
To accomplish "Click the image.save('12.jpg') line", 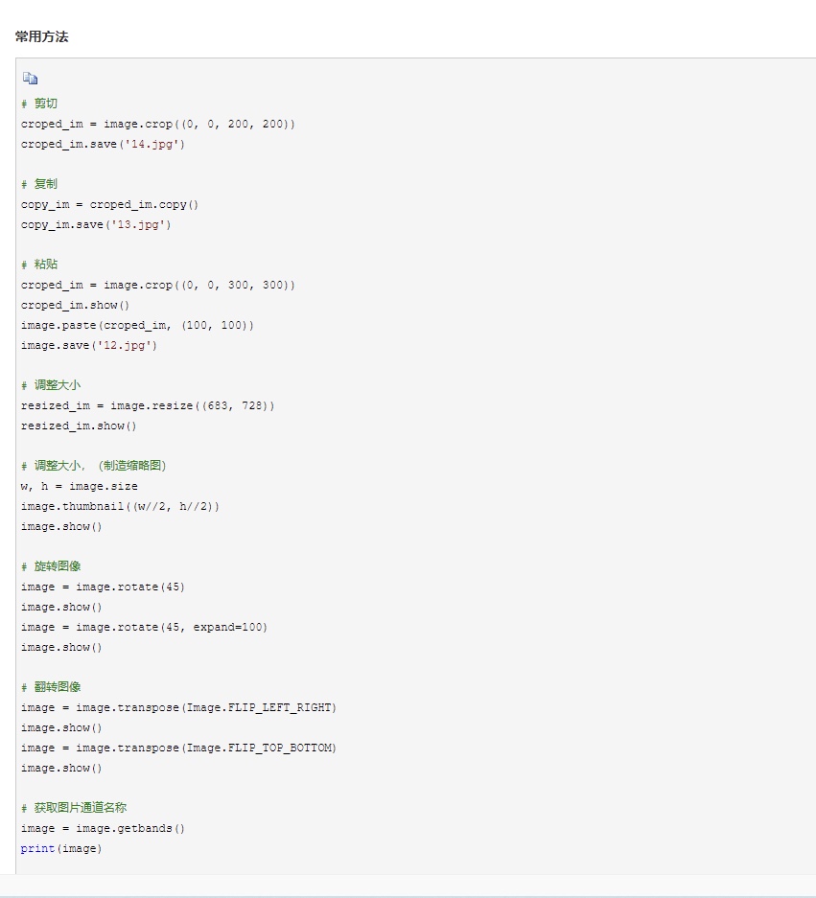I will tap(89, 345).
